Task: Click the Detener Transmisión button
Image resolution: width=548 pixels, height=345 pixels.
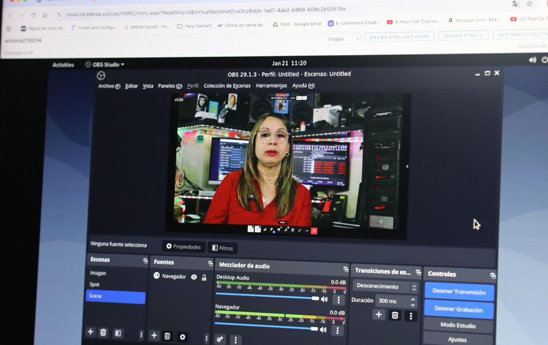Action: pyautogui.click(x=459, y=292)
